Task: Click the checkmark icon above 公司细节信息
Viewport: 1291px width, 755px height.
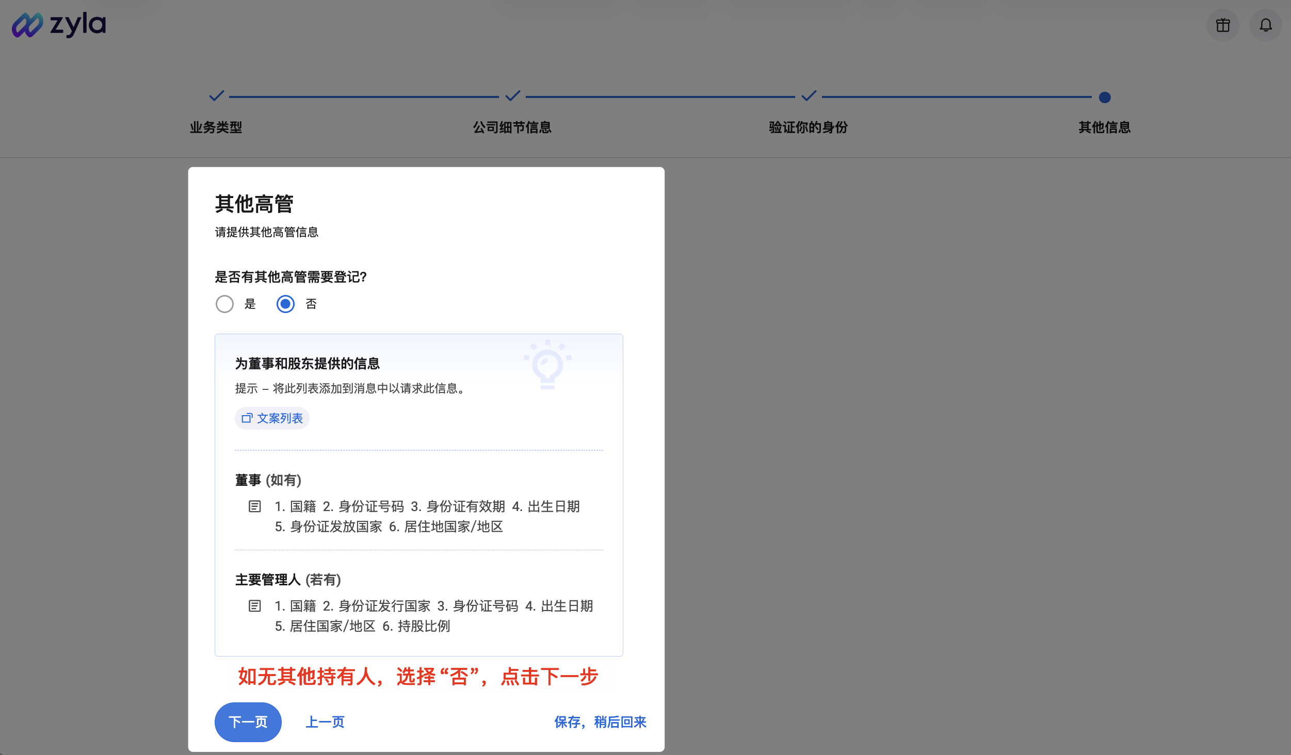Action: [512, 96]
